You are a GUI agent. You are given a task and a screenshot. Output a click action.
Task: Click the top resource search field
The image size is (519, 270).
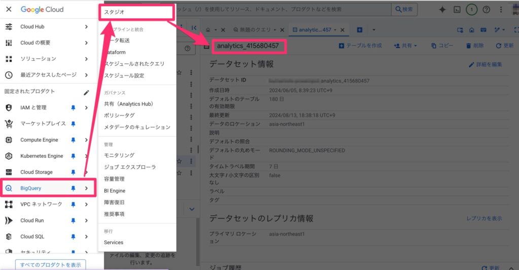(x=284, y=9)
